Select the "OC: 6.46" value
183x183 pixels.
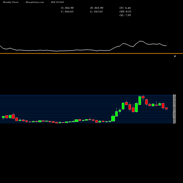coord(125,8)
